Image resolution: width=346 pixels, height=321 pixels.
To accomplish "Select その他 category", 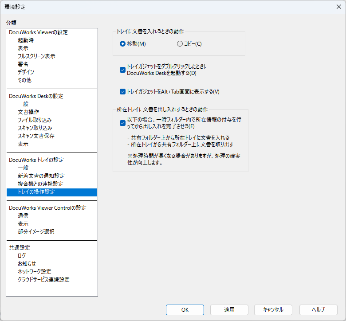I will click(x=24, y=80).
